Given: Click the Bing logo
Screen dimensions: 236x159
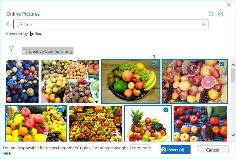Looking at the screenshot, I should click(31, 34).
